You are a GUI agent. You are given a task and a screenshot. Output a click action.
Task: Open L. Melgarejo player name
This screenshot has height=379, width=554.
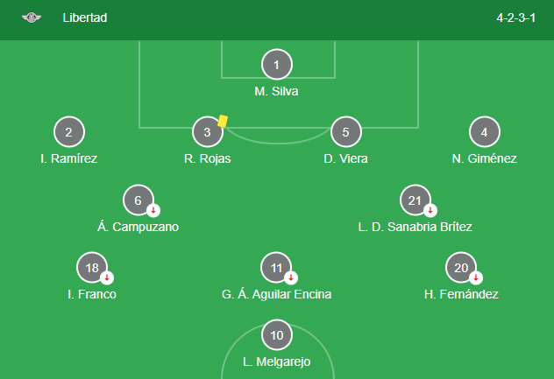click(x=277, y=361)
